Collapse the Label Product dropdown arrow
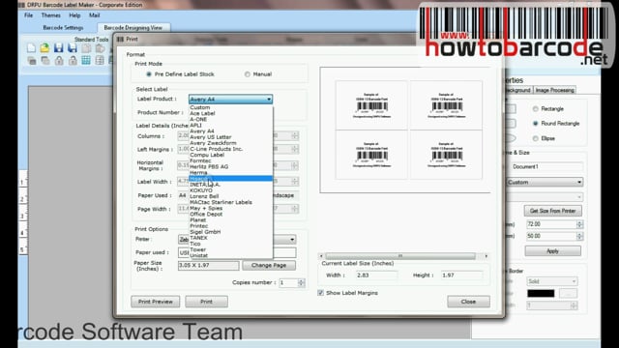The image size is (619, 348). coord(269,99)
